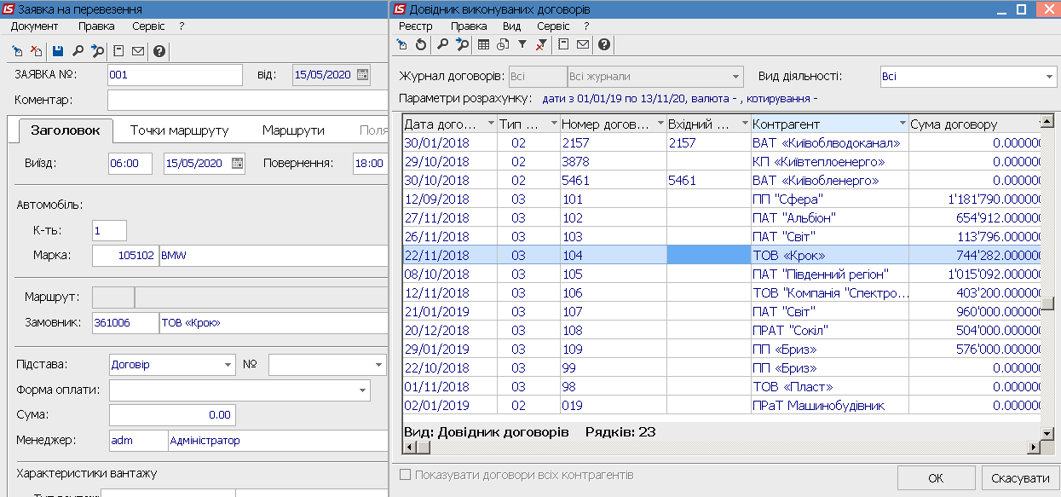1061x497 pixels.
Task: Open search via magnifier icon in Заявка toolbar
Action: (78, 51)
